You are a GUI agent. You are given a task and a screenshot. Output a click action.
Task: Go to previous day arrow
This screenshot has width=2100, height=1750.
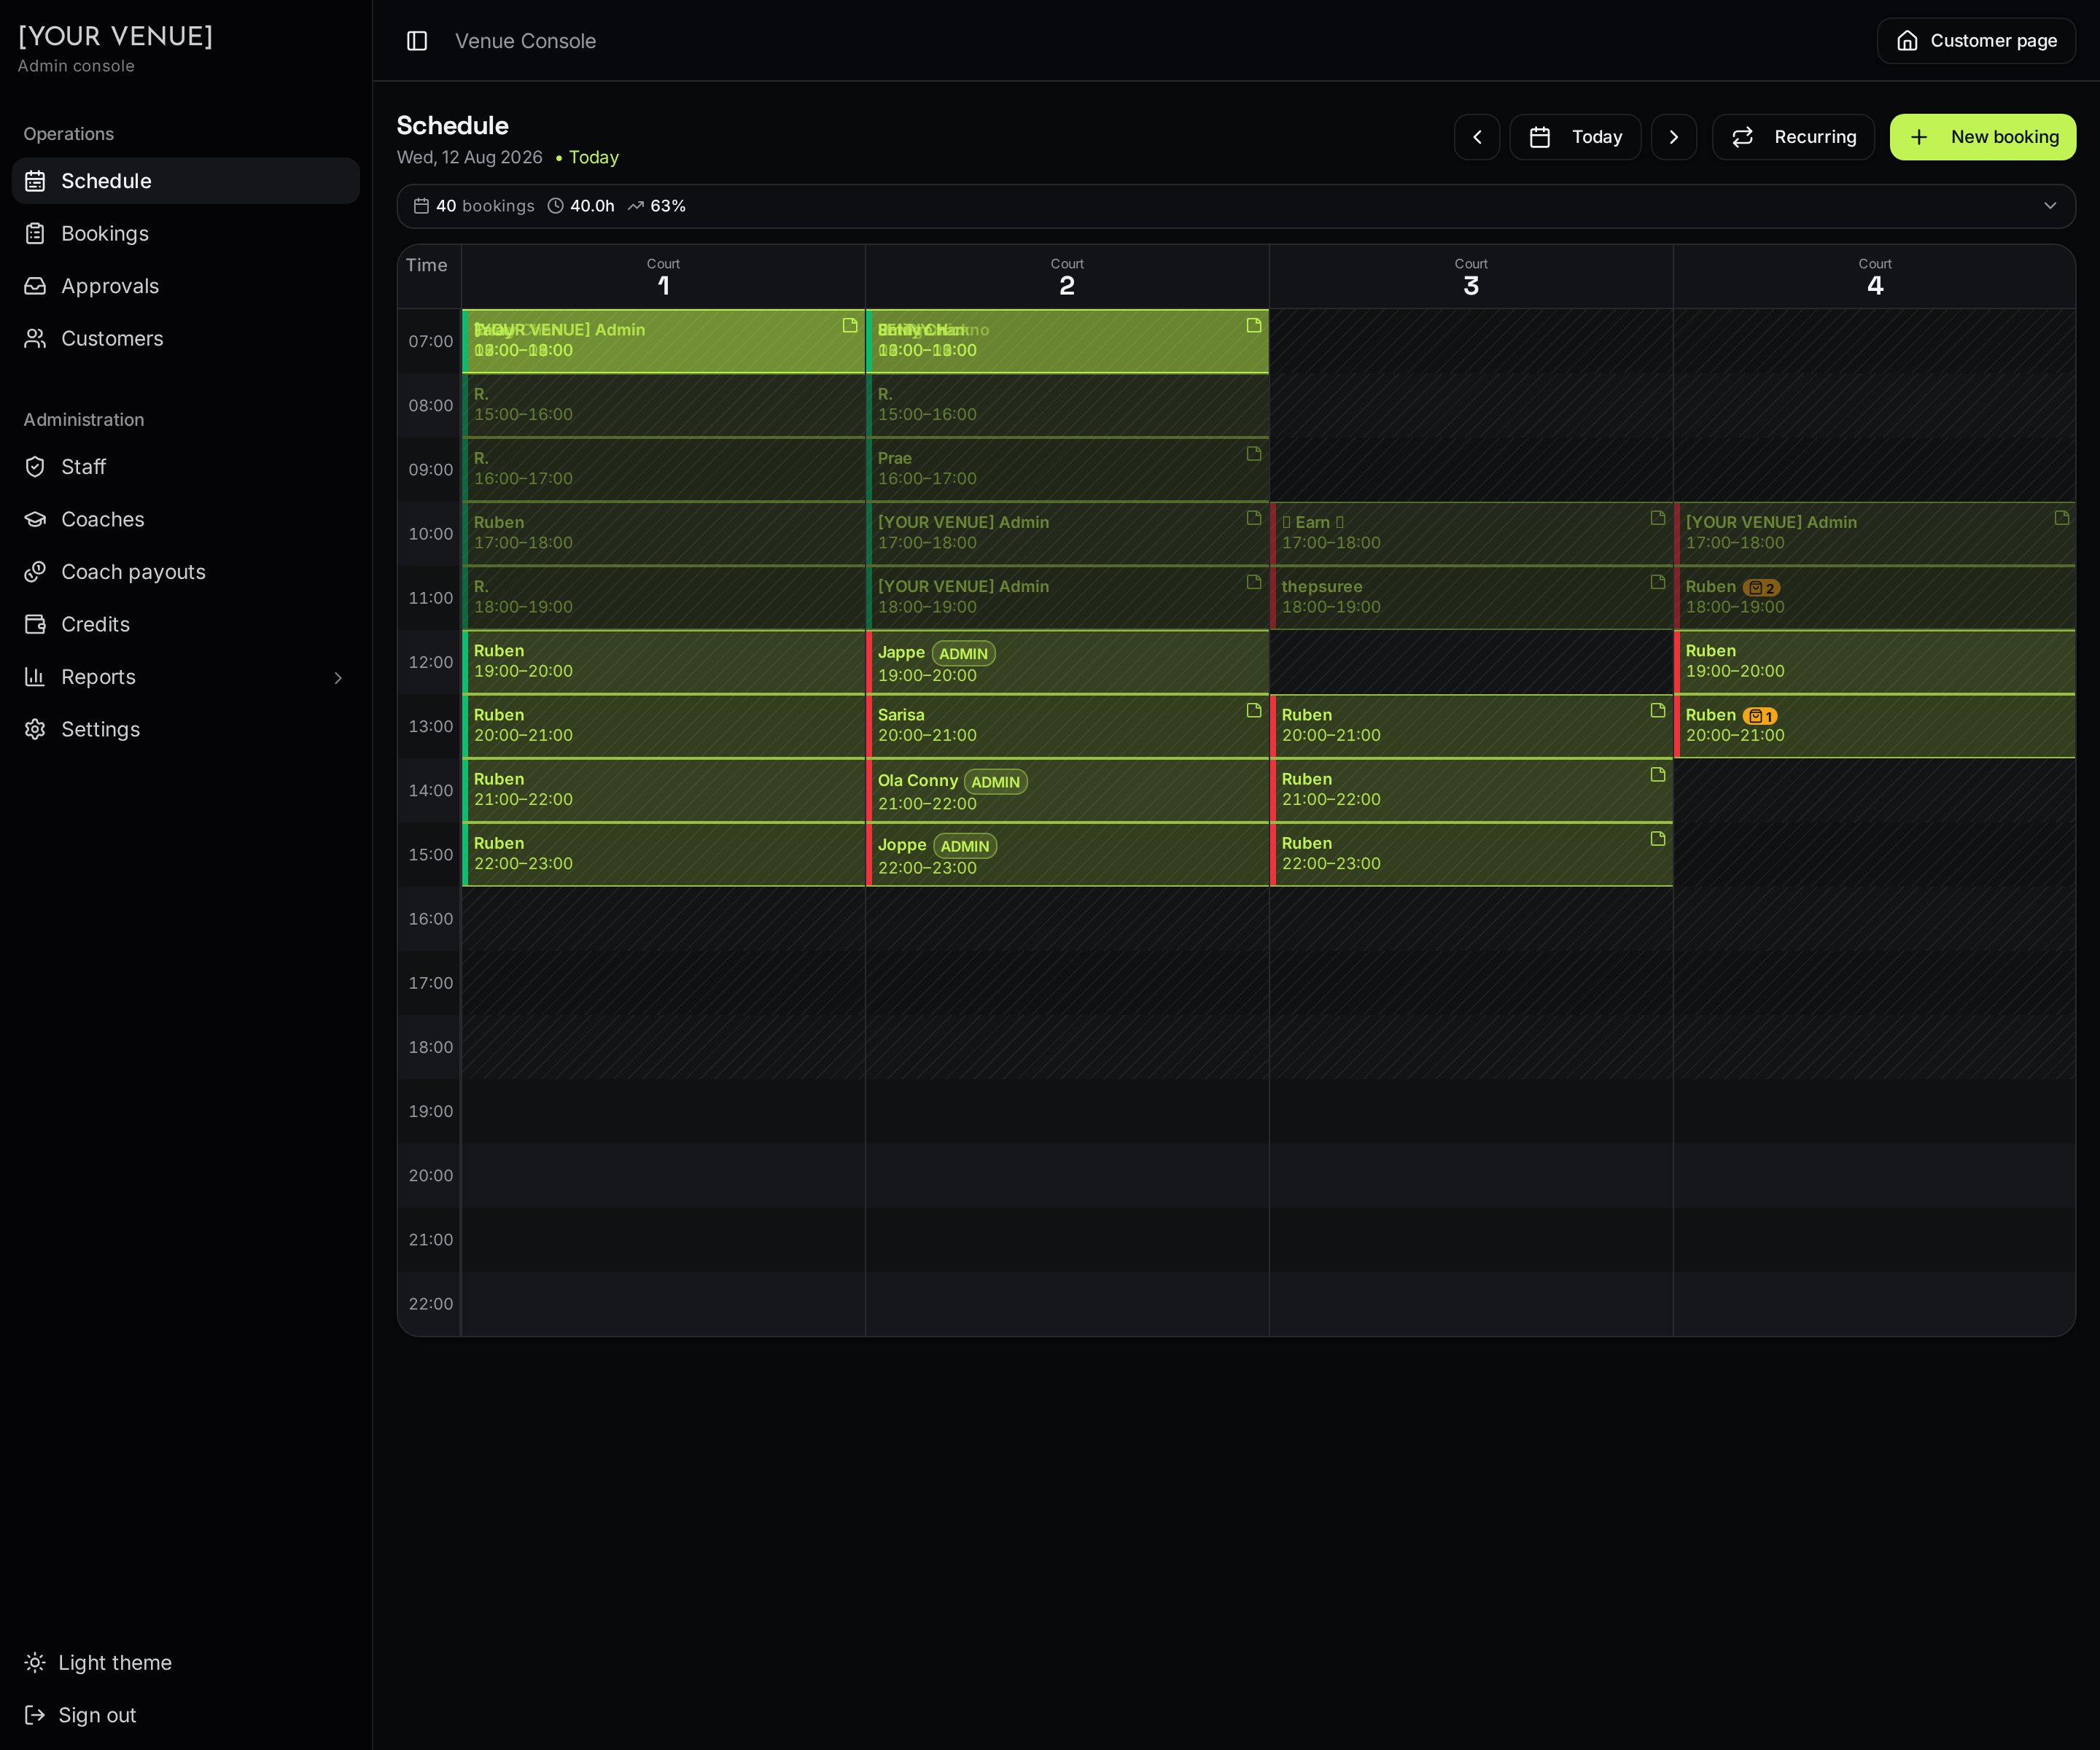point(1476,137)
